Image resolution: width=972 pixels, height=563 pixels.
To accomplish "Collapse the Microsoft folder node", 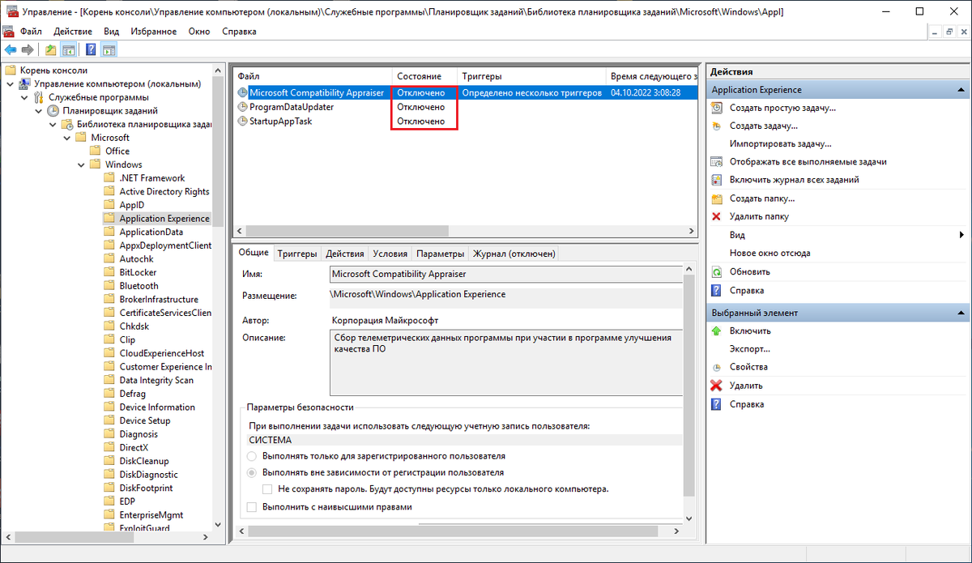I will [x=67, y=138].
